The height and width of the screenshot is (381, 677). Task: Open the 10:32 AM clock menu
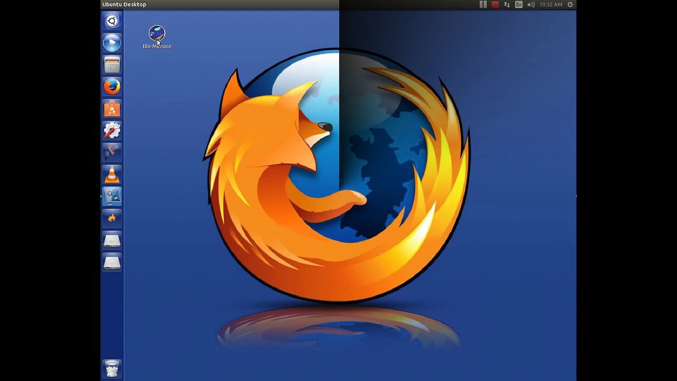coord(551,4)
